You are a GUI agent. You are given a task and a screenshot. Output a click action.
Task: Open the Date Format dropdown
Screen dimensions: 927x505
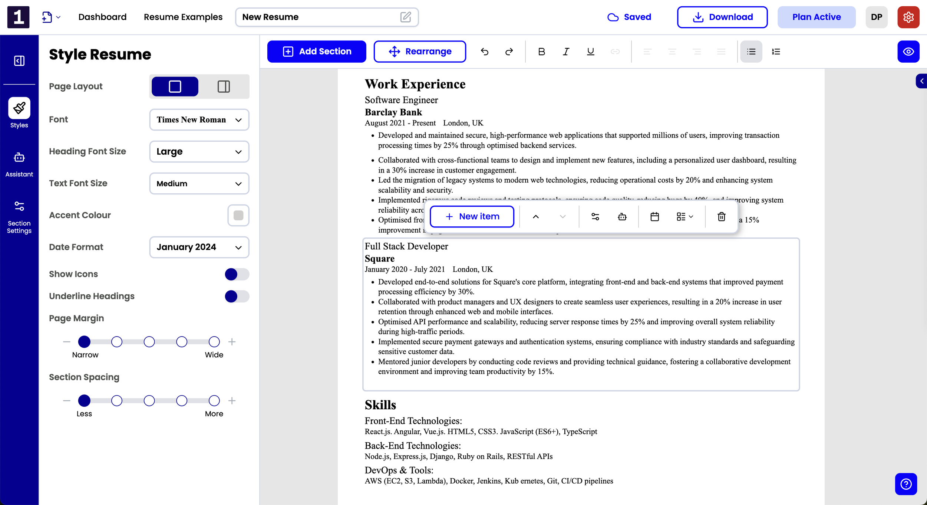point(199,247)
